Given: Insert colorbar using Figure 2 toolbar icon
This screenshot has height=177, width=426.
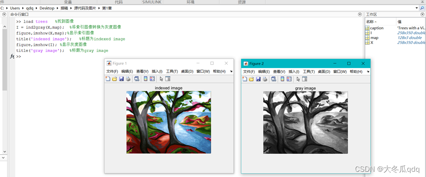Looking at the screenshot, I should pyautogui.click(x=283, y=79).
